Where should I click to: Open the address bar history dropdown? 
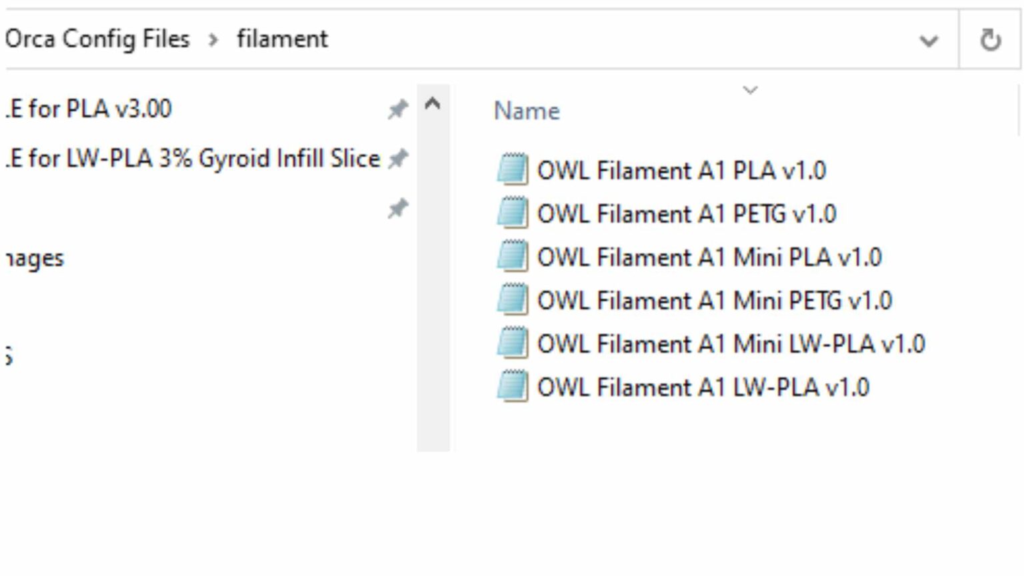929,41
